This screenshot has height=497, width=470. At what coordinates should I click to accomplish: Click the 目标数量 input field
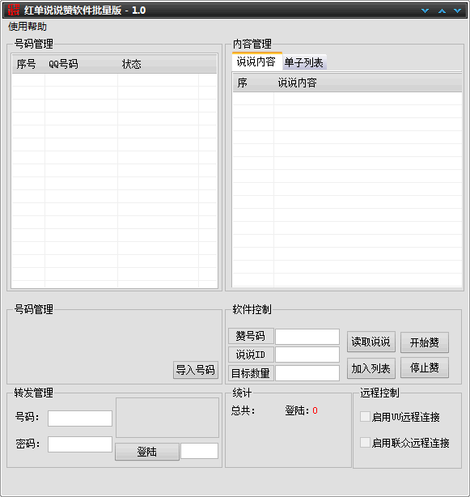(307, 373)
